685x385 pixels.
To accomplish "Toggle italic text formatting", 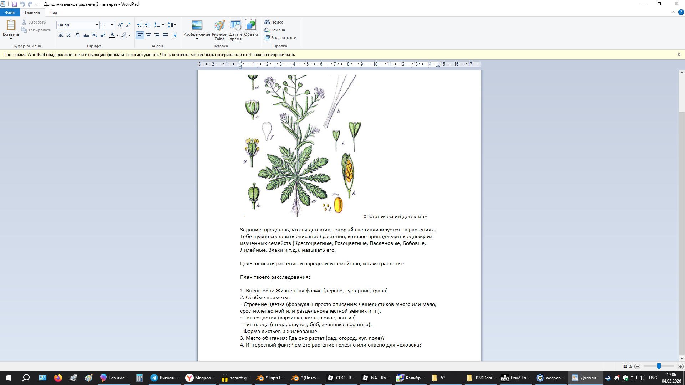I will [69, 35].
